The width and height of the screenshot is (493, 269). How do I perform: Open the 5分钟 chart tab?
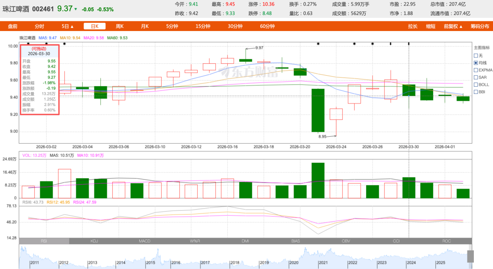(172, 26)
